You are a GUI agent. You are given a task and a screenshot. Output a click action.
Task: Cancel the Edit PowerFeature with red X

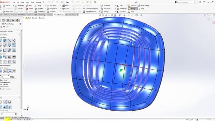1,27
